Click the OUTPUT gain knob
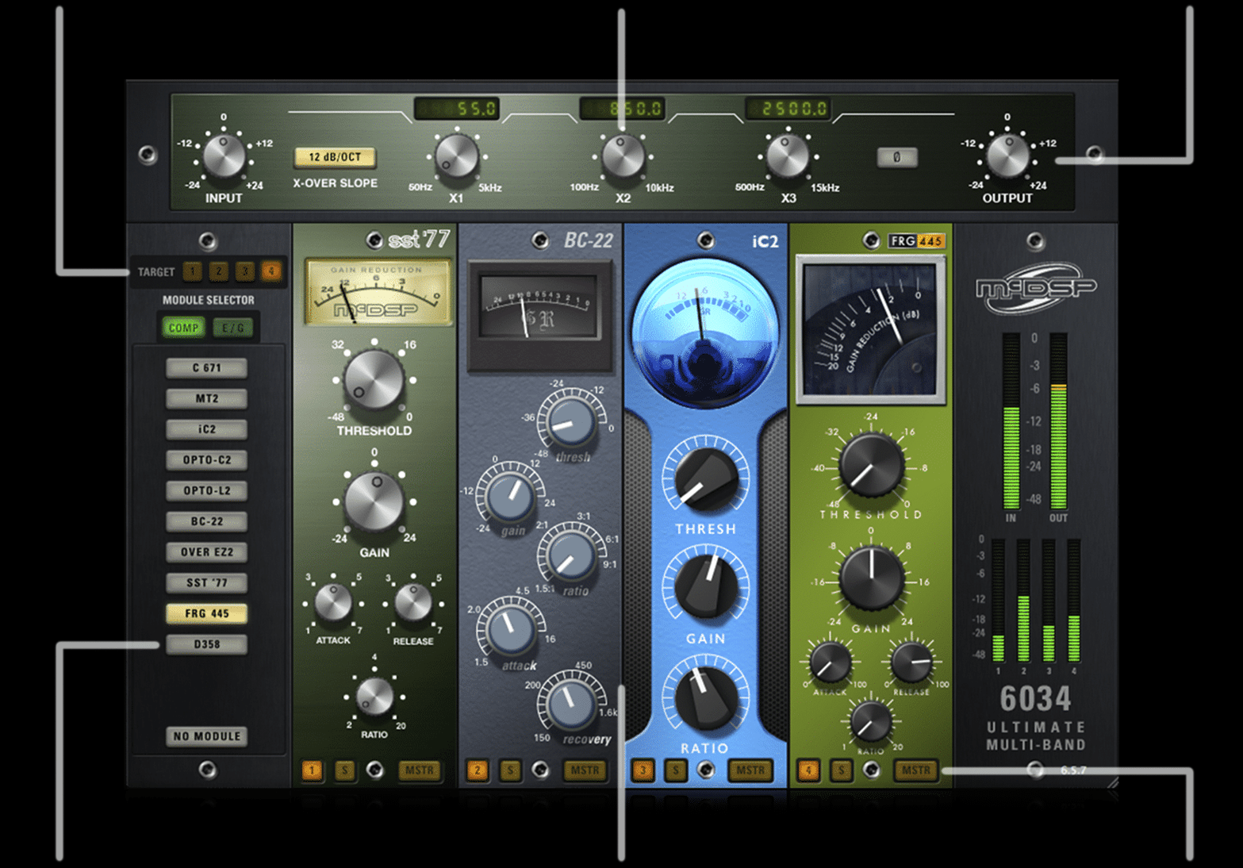The width and height of the screenshot is (1243, 868). pyautogui.click(x=1007, y=156)
